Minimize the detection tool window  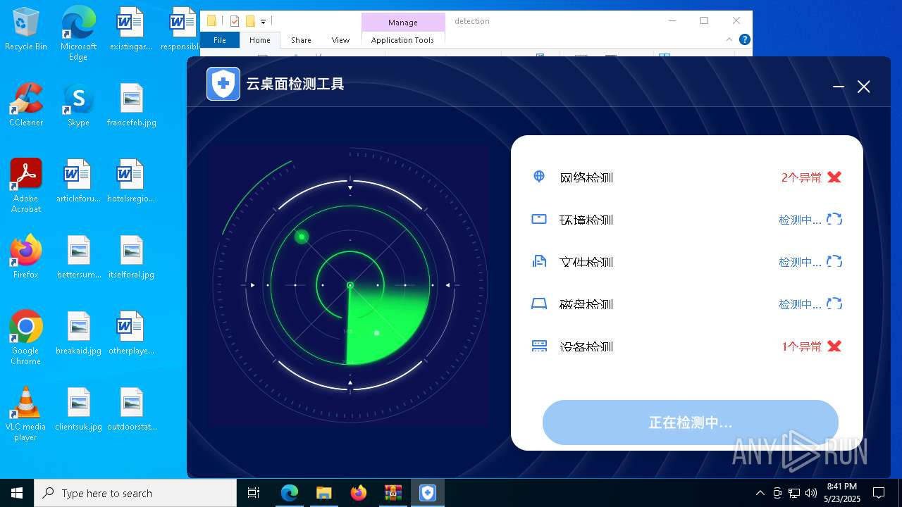839,87
